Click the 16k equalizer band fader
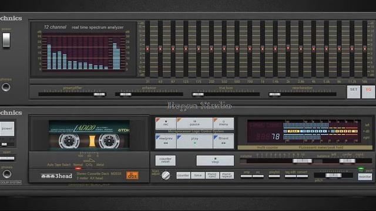376x211 pixels. (x=365, y=49)
